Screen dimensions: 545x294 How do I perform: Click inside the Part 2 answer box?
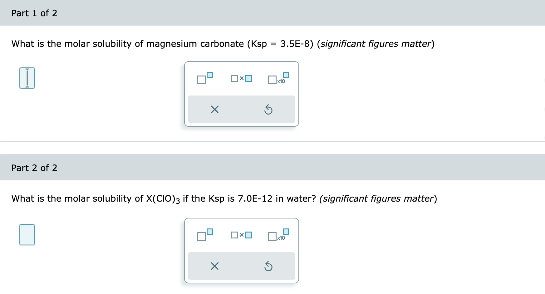(27, 235)
